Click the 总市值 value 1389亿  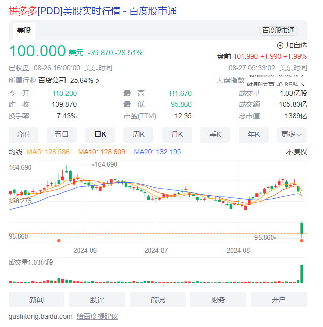pos(296,116)
